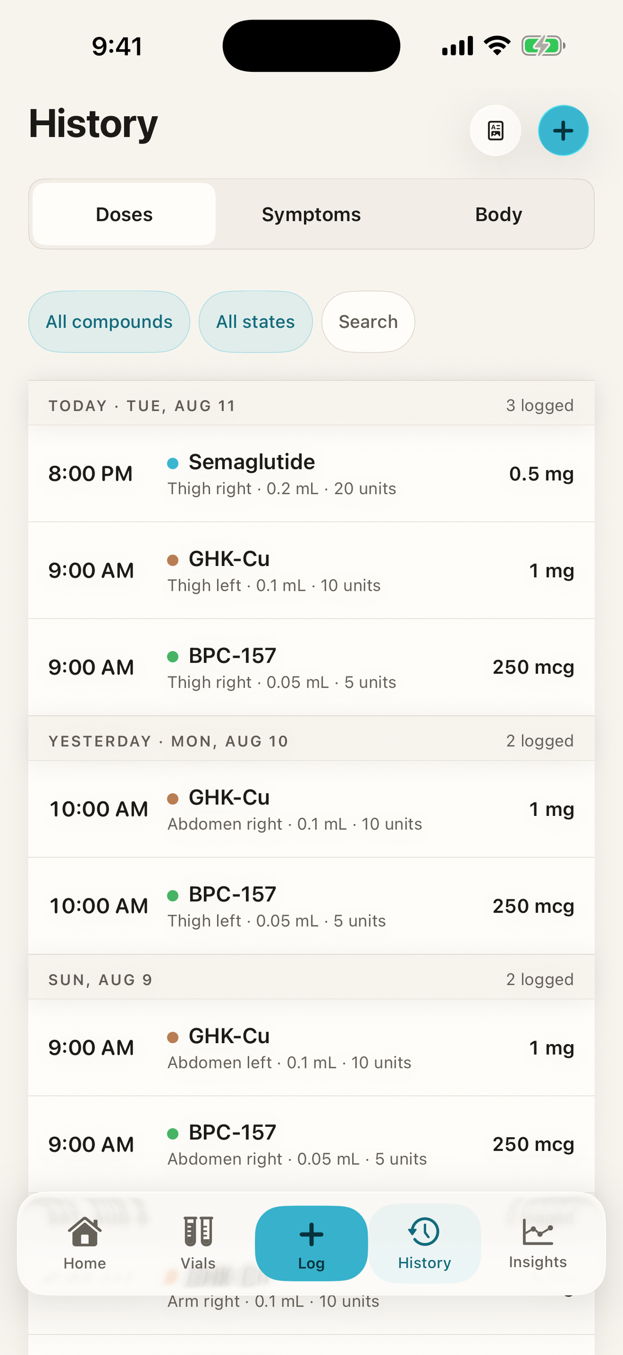
Task: Tap the blue plus add-entry icon
Action: [563, 131]
